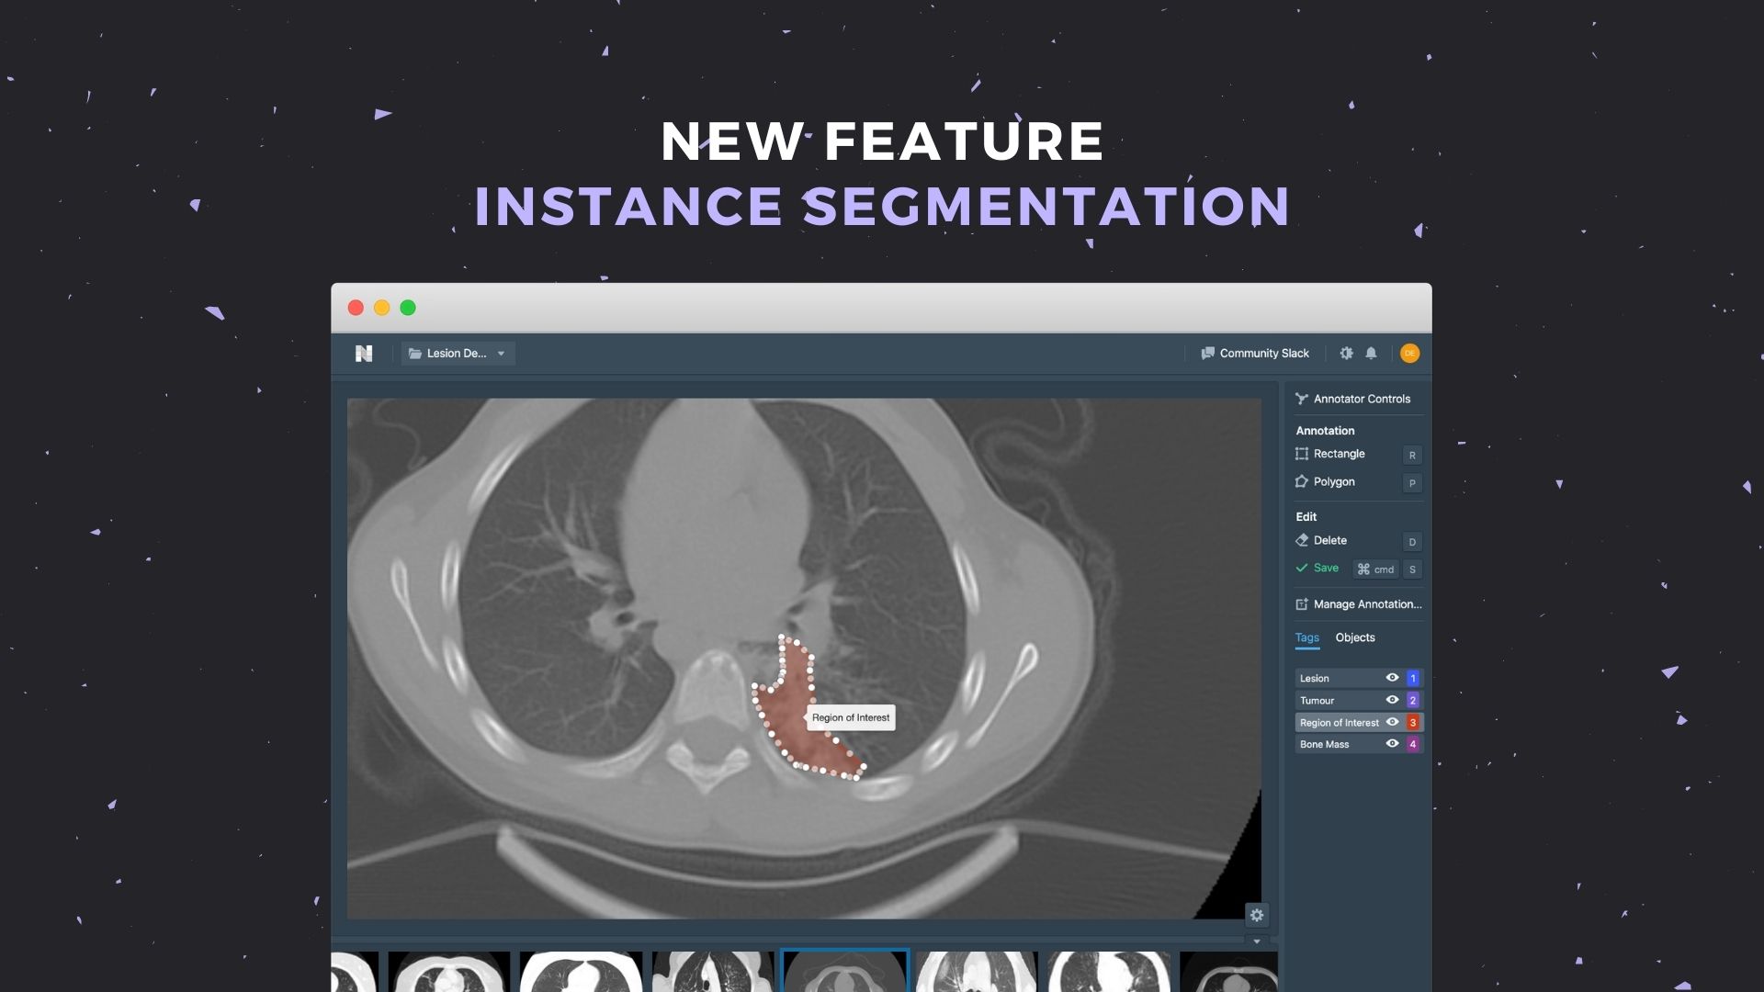The height and width of the screenshot is (992, 1764).
Task: Hide Bone Mass tag visibility
Action: (1392, 744)
